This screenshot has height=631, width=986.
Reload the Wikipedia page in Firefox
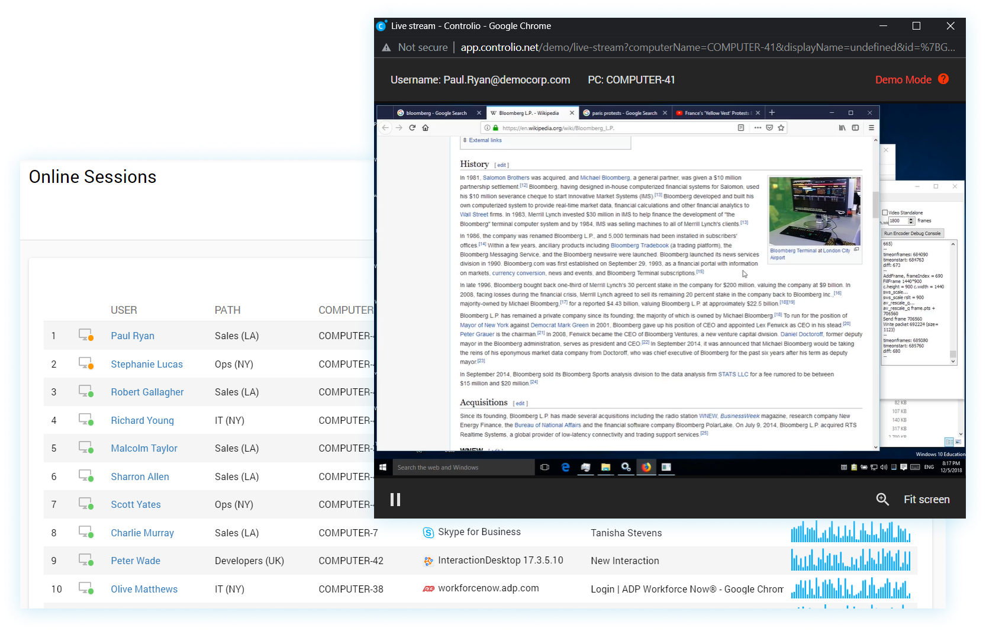[412, 128]
